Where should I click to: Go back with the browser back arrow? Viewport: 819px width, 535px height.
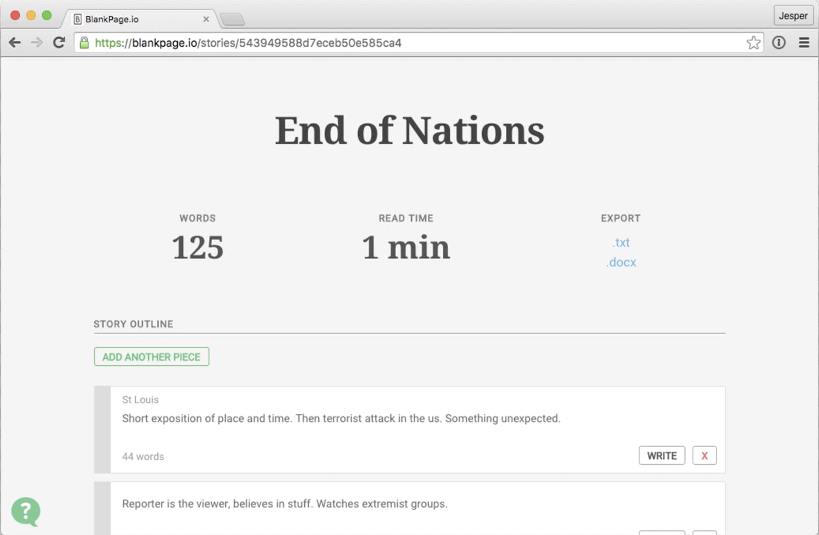point(15,43)
